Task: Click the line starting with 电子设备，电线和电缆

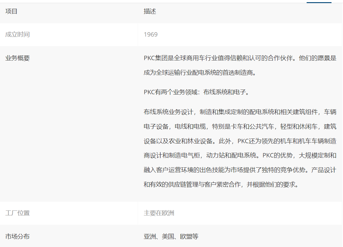Action: pos(240,126)
